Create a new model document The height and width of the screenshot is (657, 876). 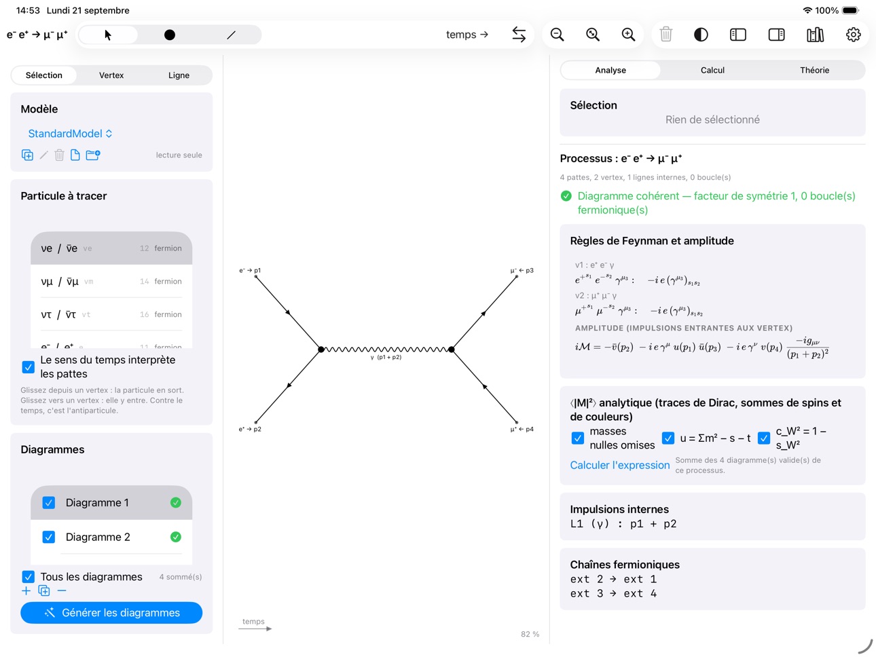pos(75,155)
